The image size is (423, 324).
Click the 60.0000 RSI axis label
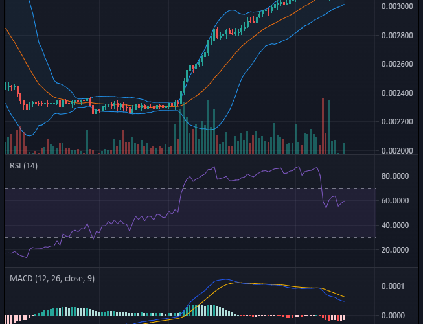[395, 201]
